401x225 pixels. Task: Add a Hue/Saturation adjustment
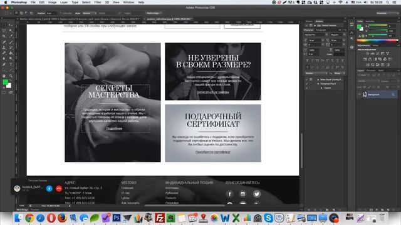tap(365, 59)
